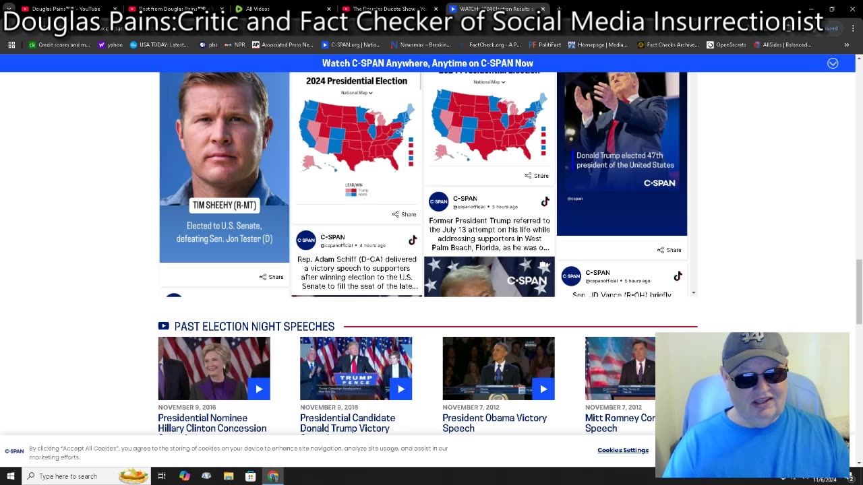Open TikTok icon on Adam Schiff post
The height and width of the screenshot is (485, 863).
pos(413,240)
